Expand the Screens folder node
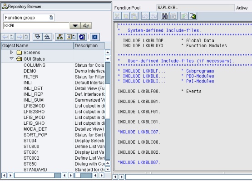Image resolution: width=252 pixels, height=181 pixels. pyautogui.click(x=11, y=52)
